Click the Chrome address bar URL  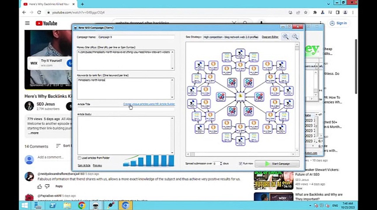78,13
